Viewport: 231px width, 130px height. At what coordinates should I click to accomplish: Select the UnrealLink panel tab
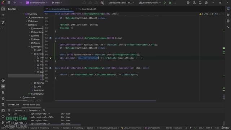(x=13, y=105)
